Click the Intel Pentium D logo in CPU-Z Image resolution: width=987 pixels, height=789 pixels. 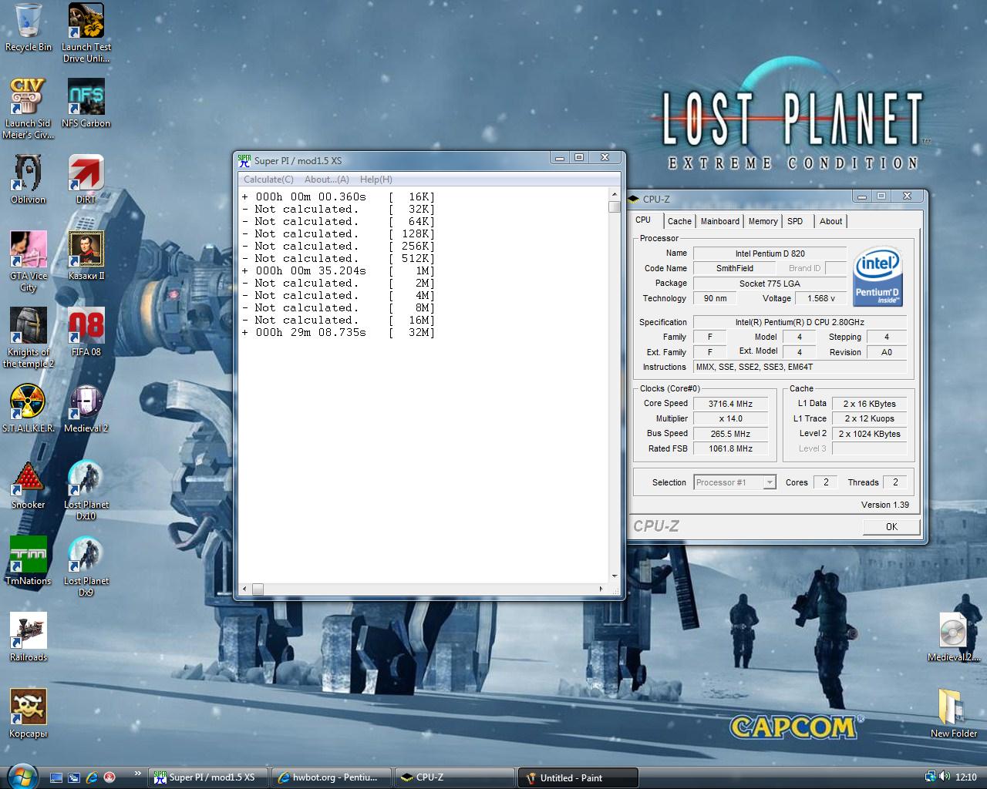[x=878, y=277]
